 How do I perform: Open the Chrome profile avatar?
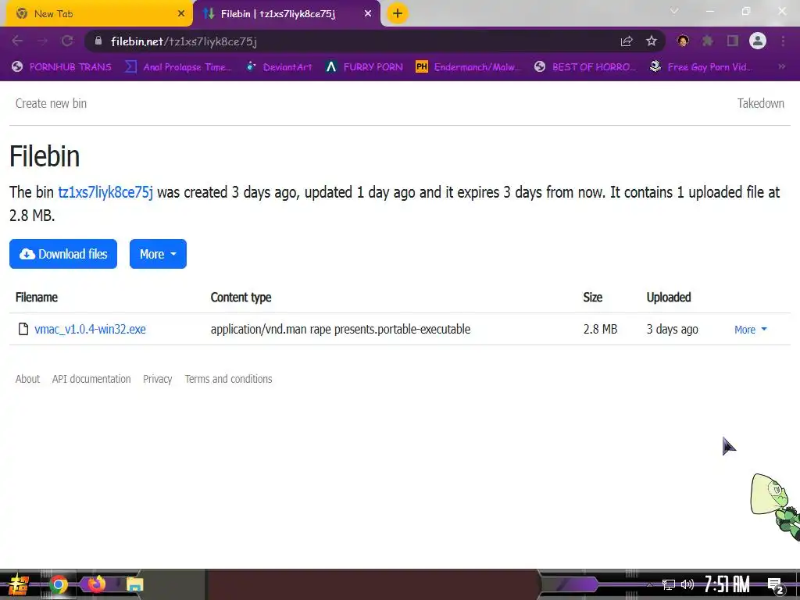758,41
